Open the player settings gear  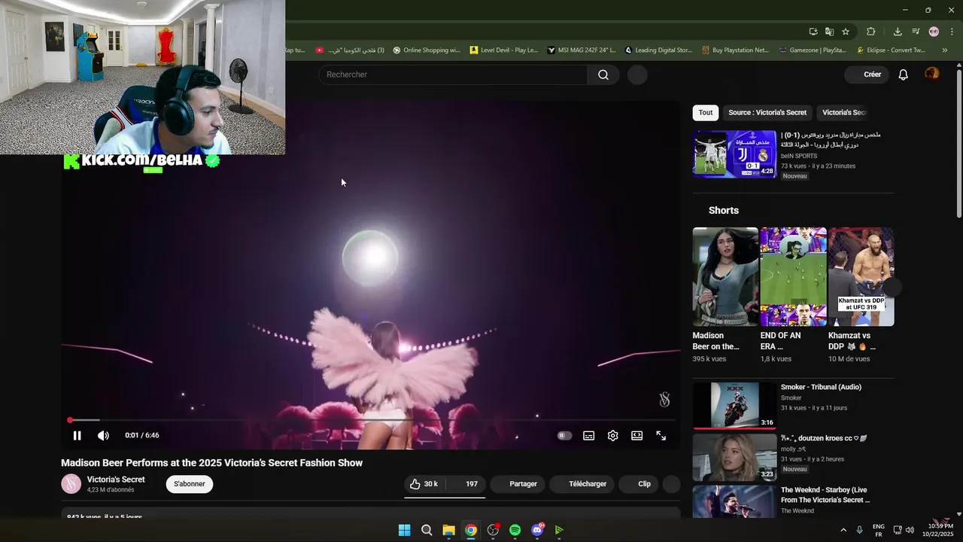(x=612, y=435)
